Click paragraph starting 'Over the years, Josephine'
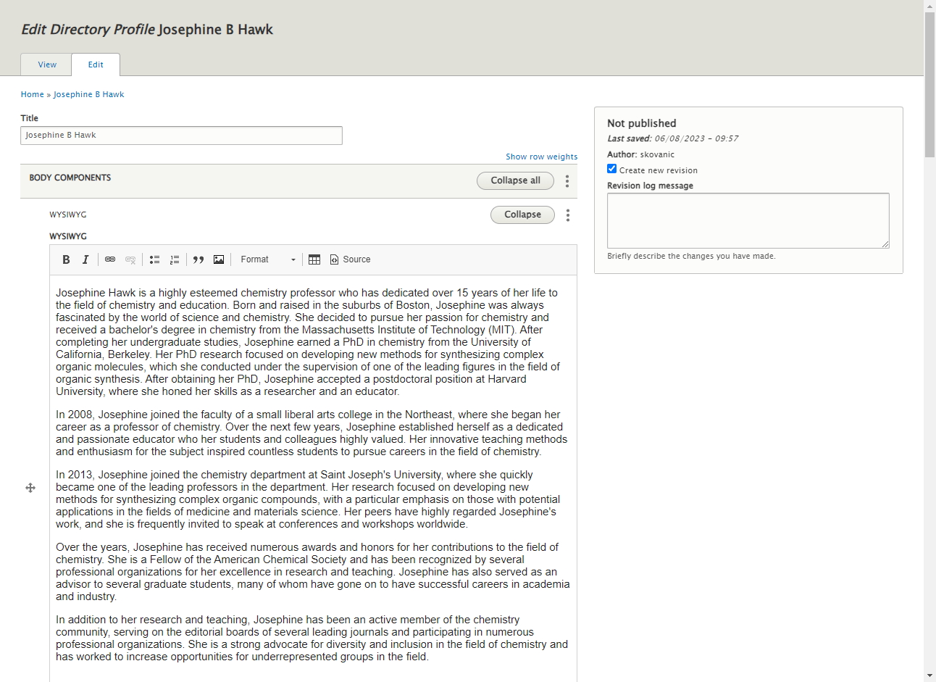Image resolution: width=936 pixels, height=682 pixels. [x=313, y=572]
